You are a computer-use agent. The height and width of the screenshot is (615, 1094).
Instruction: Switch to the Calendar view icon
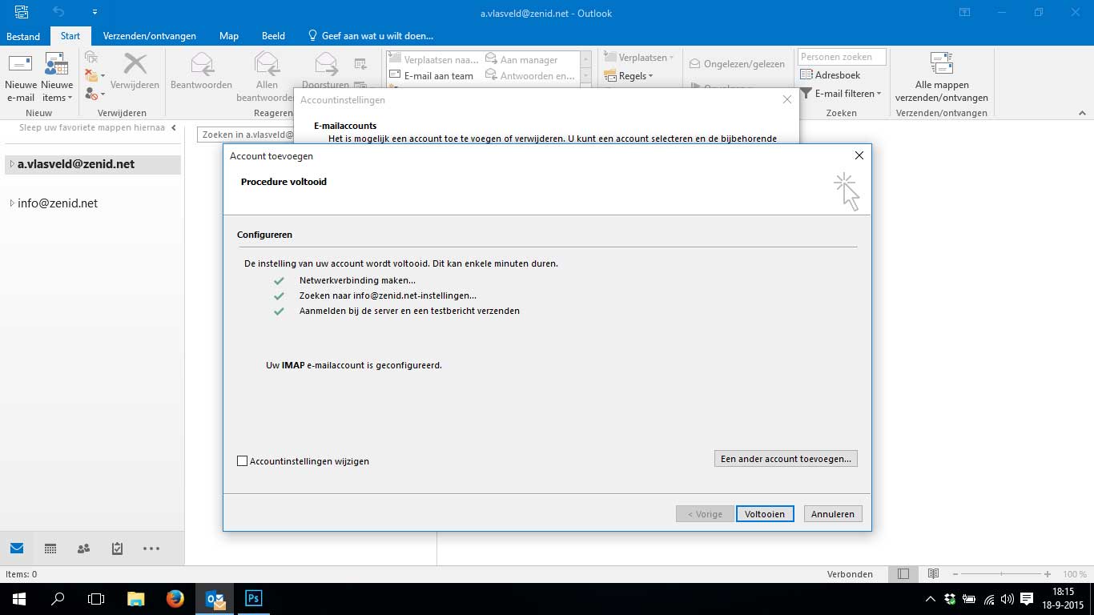pyautogui.click(x=50, y=549)
